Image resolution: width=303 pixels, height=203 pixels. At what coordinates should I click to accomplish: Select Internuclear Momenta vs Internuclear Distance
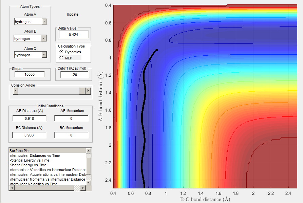pyautogui.click(x=48, y=179)
